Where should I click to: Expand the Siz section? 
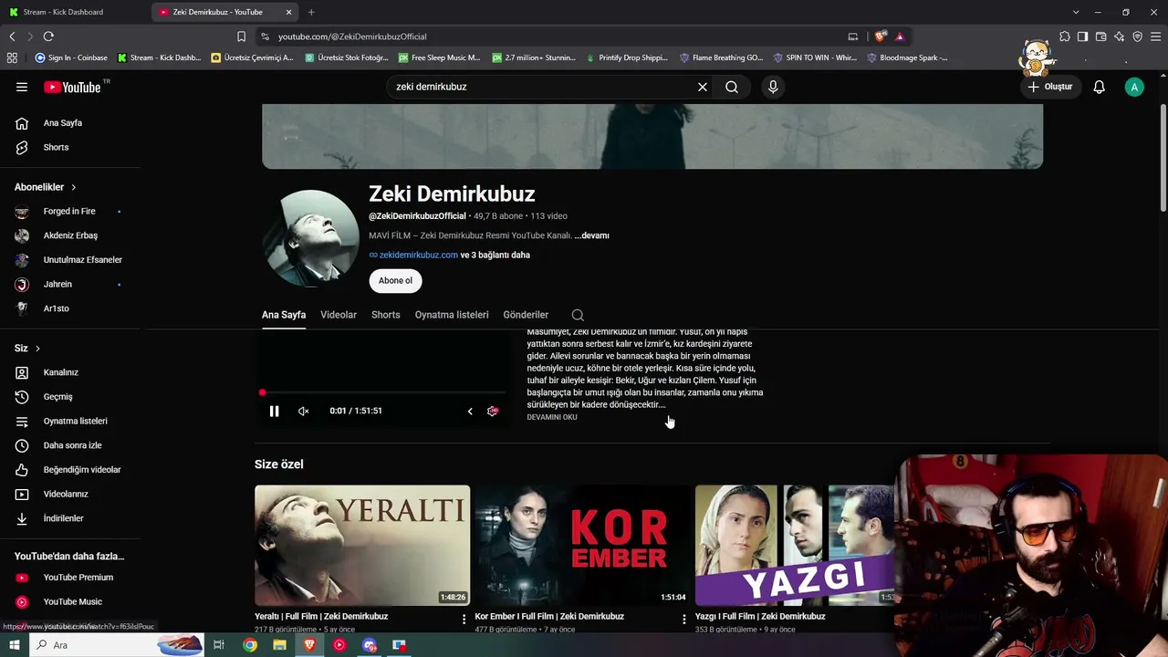pos(27,349)
